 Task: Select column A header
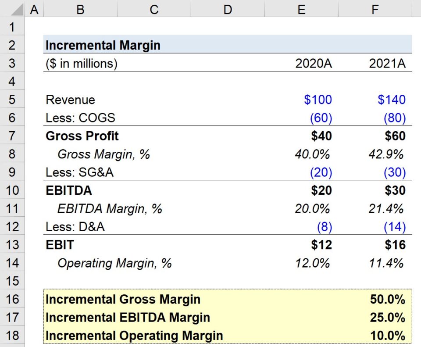coord(34,8)
